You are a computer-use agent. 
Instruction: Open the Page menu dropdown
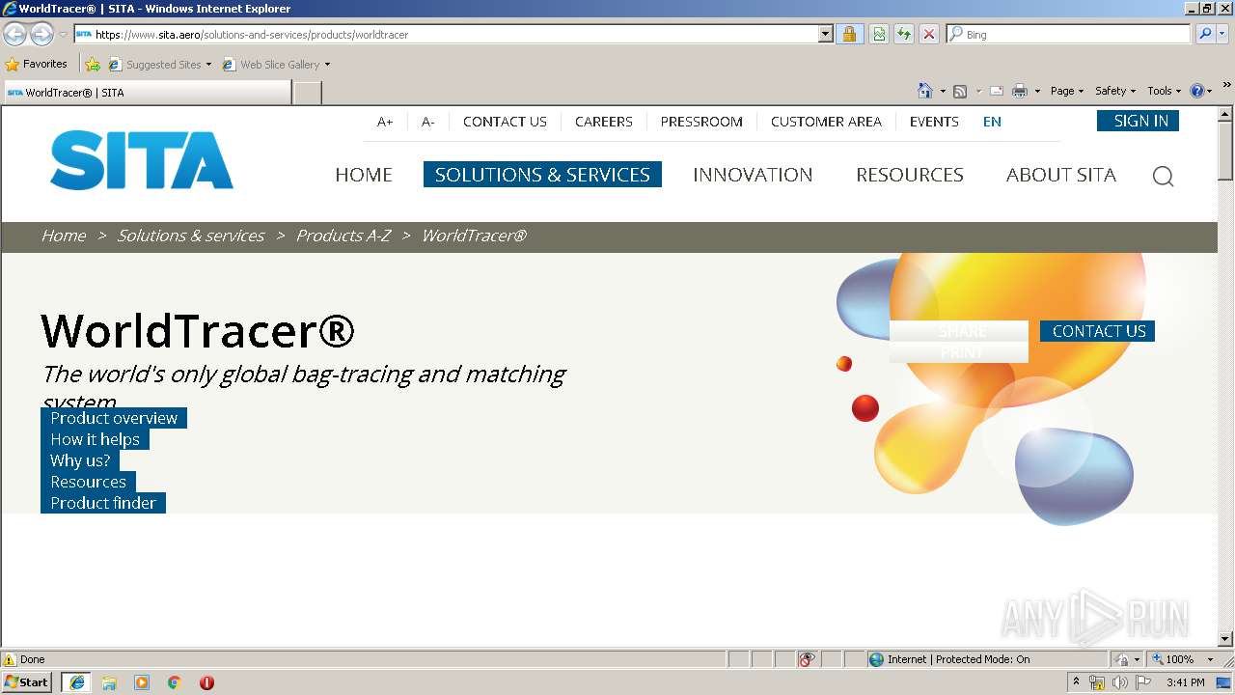(1067, 91)
